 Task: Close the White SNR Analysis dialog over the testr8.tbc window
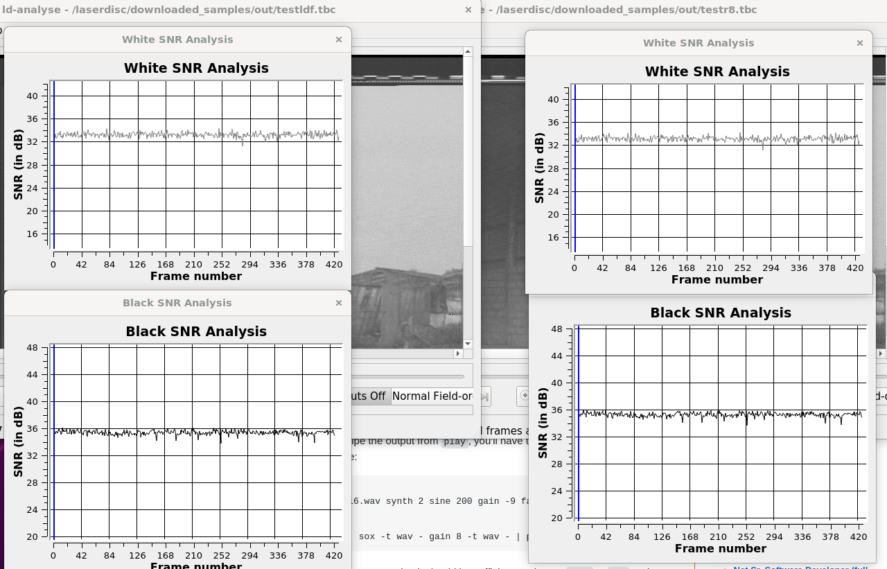[x=860, y=43]
